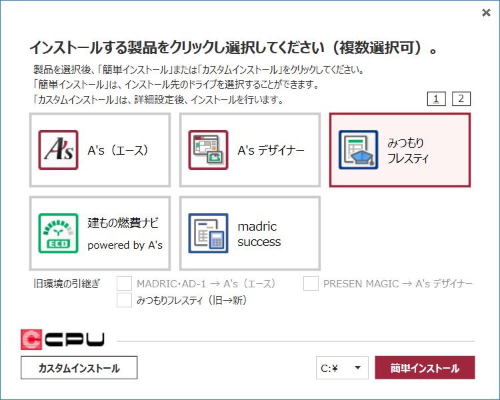Close the installer dialog

[486, 13]
